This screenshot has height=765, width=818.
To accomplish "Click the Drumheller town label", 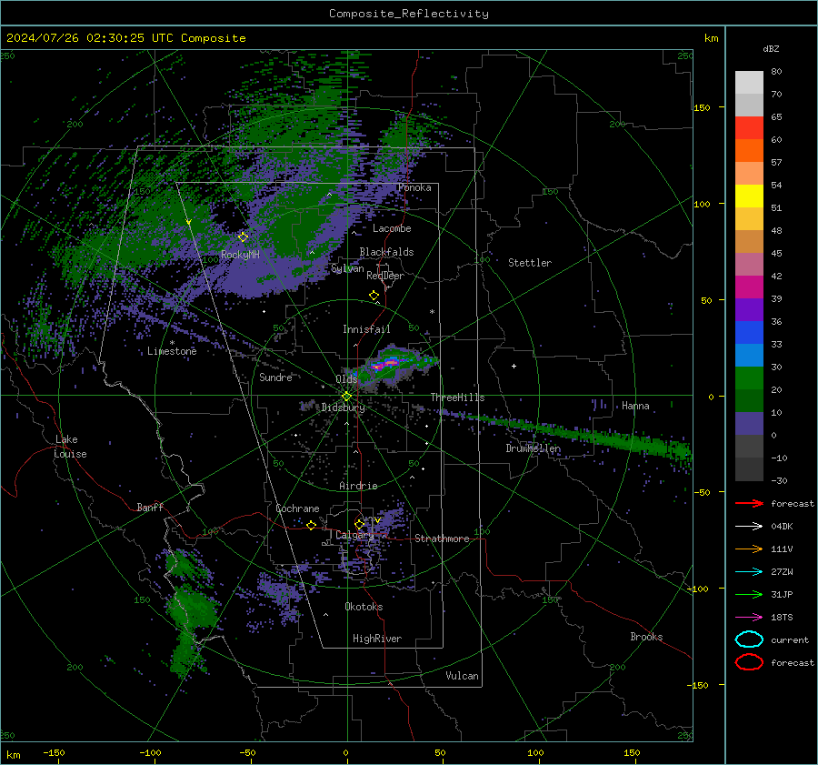I will [534, 448].
